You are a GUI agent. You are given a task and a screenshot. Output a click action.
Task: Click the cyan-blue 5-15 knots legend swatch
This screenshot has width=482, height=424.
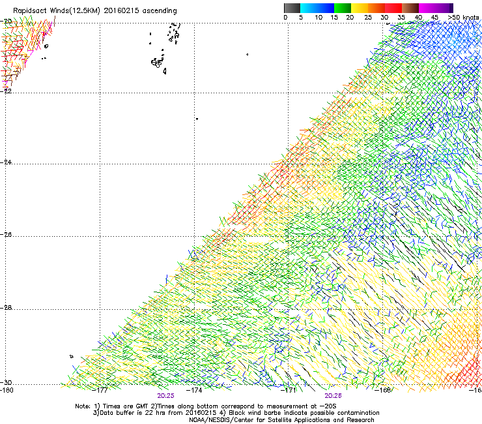(317, 8)
